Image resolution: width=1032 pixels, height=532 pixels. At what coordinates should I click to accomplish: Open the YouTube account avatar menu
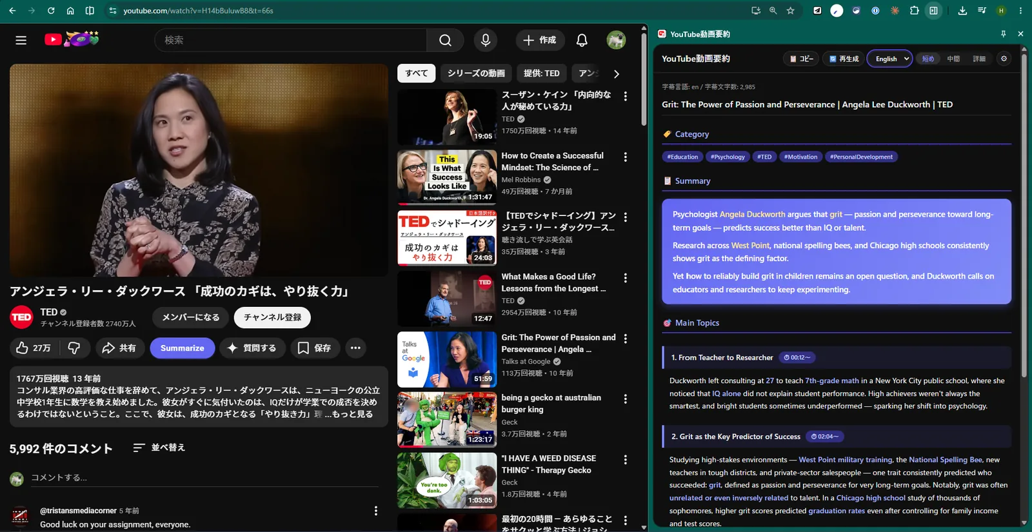pos(616,40)
